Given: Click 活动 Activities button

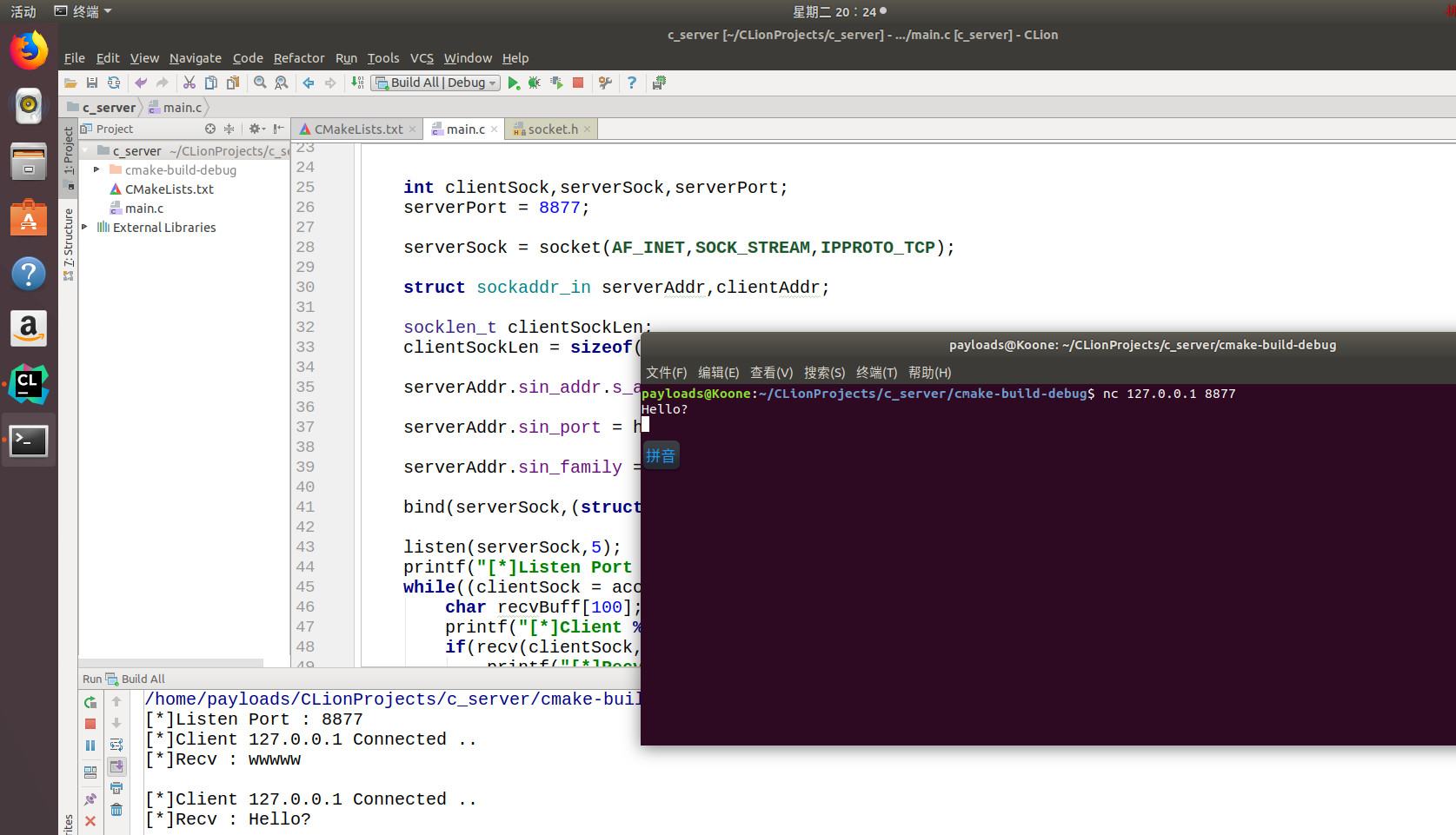Looking at the screenshot, I should 23,11.
